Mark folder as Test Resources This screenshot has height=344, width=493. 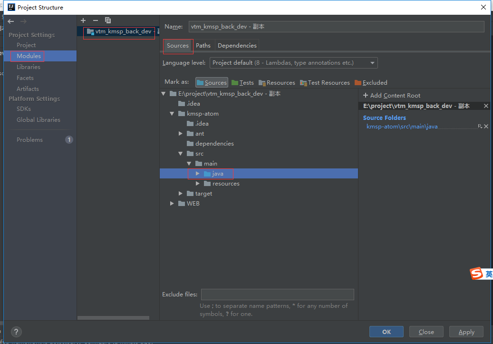[325, 82]
